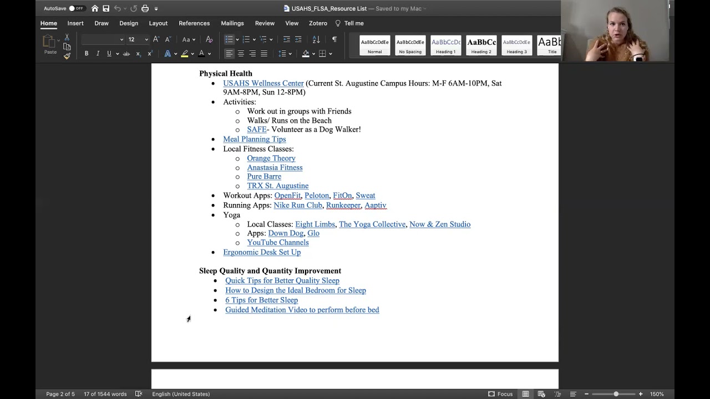Apply subscript formatting
710x399 pixels.
139,54
